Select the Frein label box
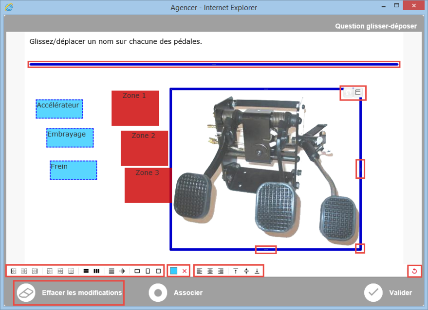Image resolution: width=428 pixels, height=310 pixels. click(x=73, y=171)
